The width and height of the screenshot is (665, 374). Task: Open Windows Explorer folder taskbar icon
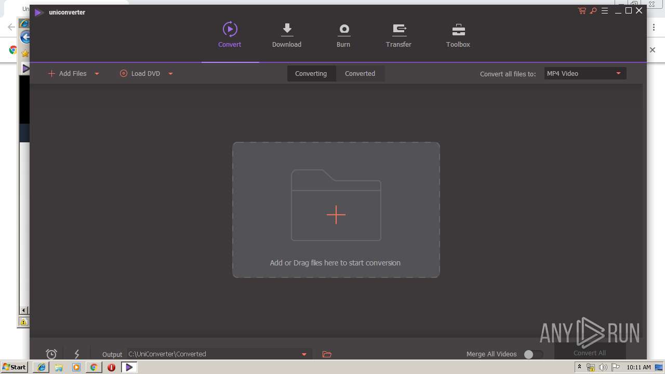[x=59, y=367]
